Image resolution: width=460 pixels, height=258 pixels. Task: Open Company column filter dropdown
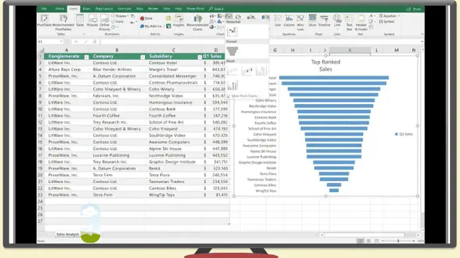(x=142, y=57)
